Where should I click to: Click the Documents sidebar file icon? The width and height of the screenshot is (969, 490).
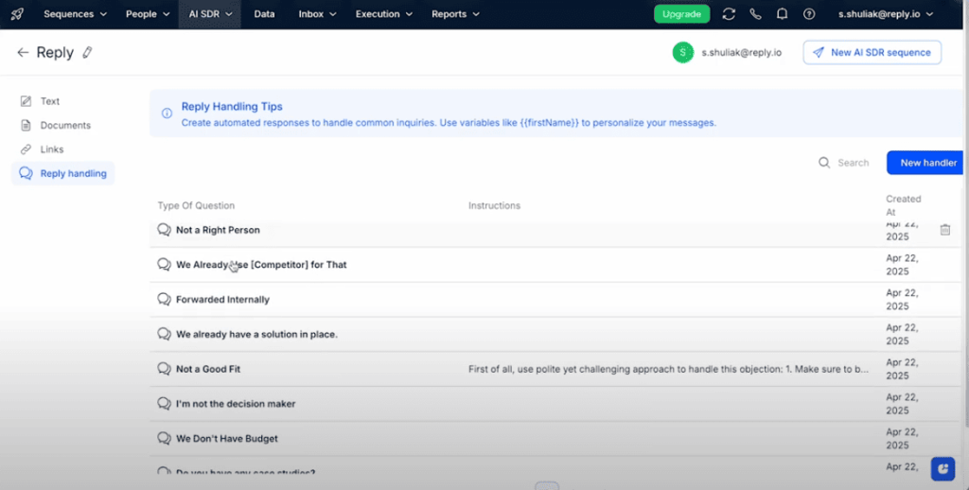point(26,126)
